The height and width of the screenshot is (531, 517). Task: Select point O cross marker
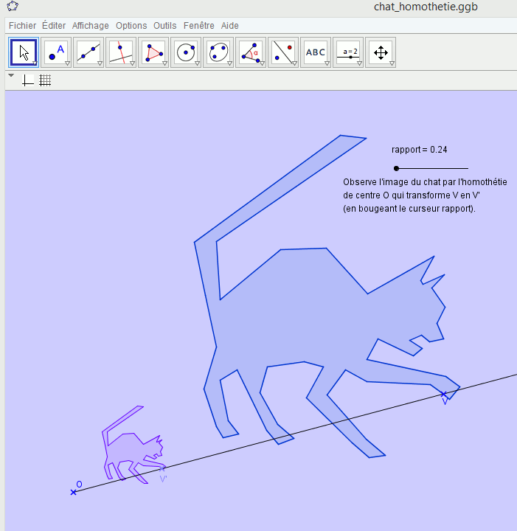pyautogui.click(x=74, y=492)
